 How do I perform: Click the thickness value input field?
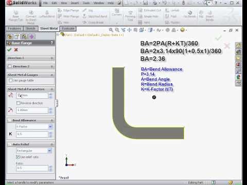(32, 96)
